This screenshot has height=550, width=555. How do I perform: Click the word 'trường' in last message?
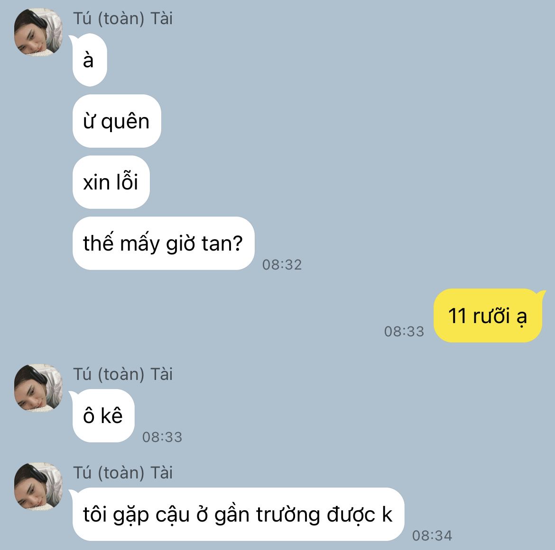(288, 515)
